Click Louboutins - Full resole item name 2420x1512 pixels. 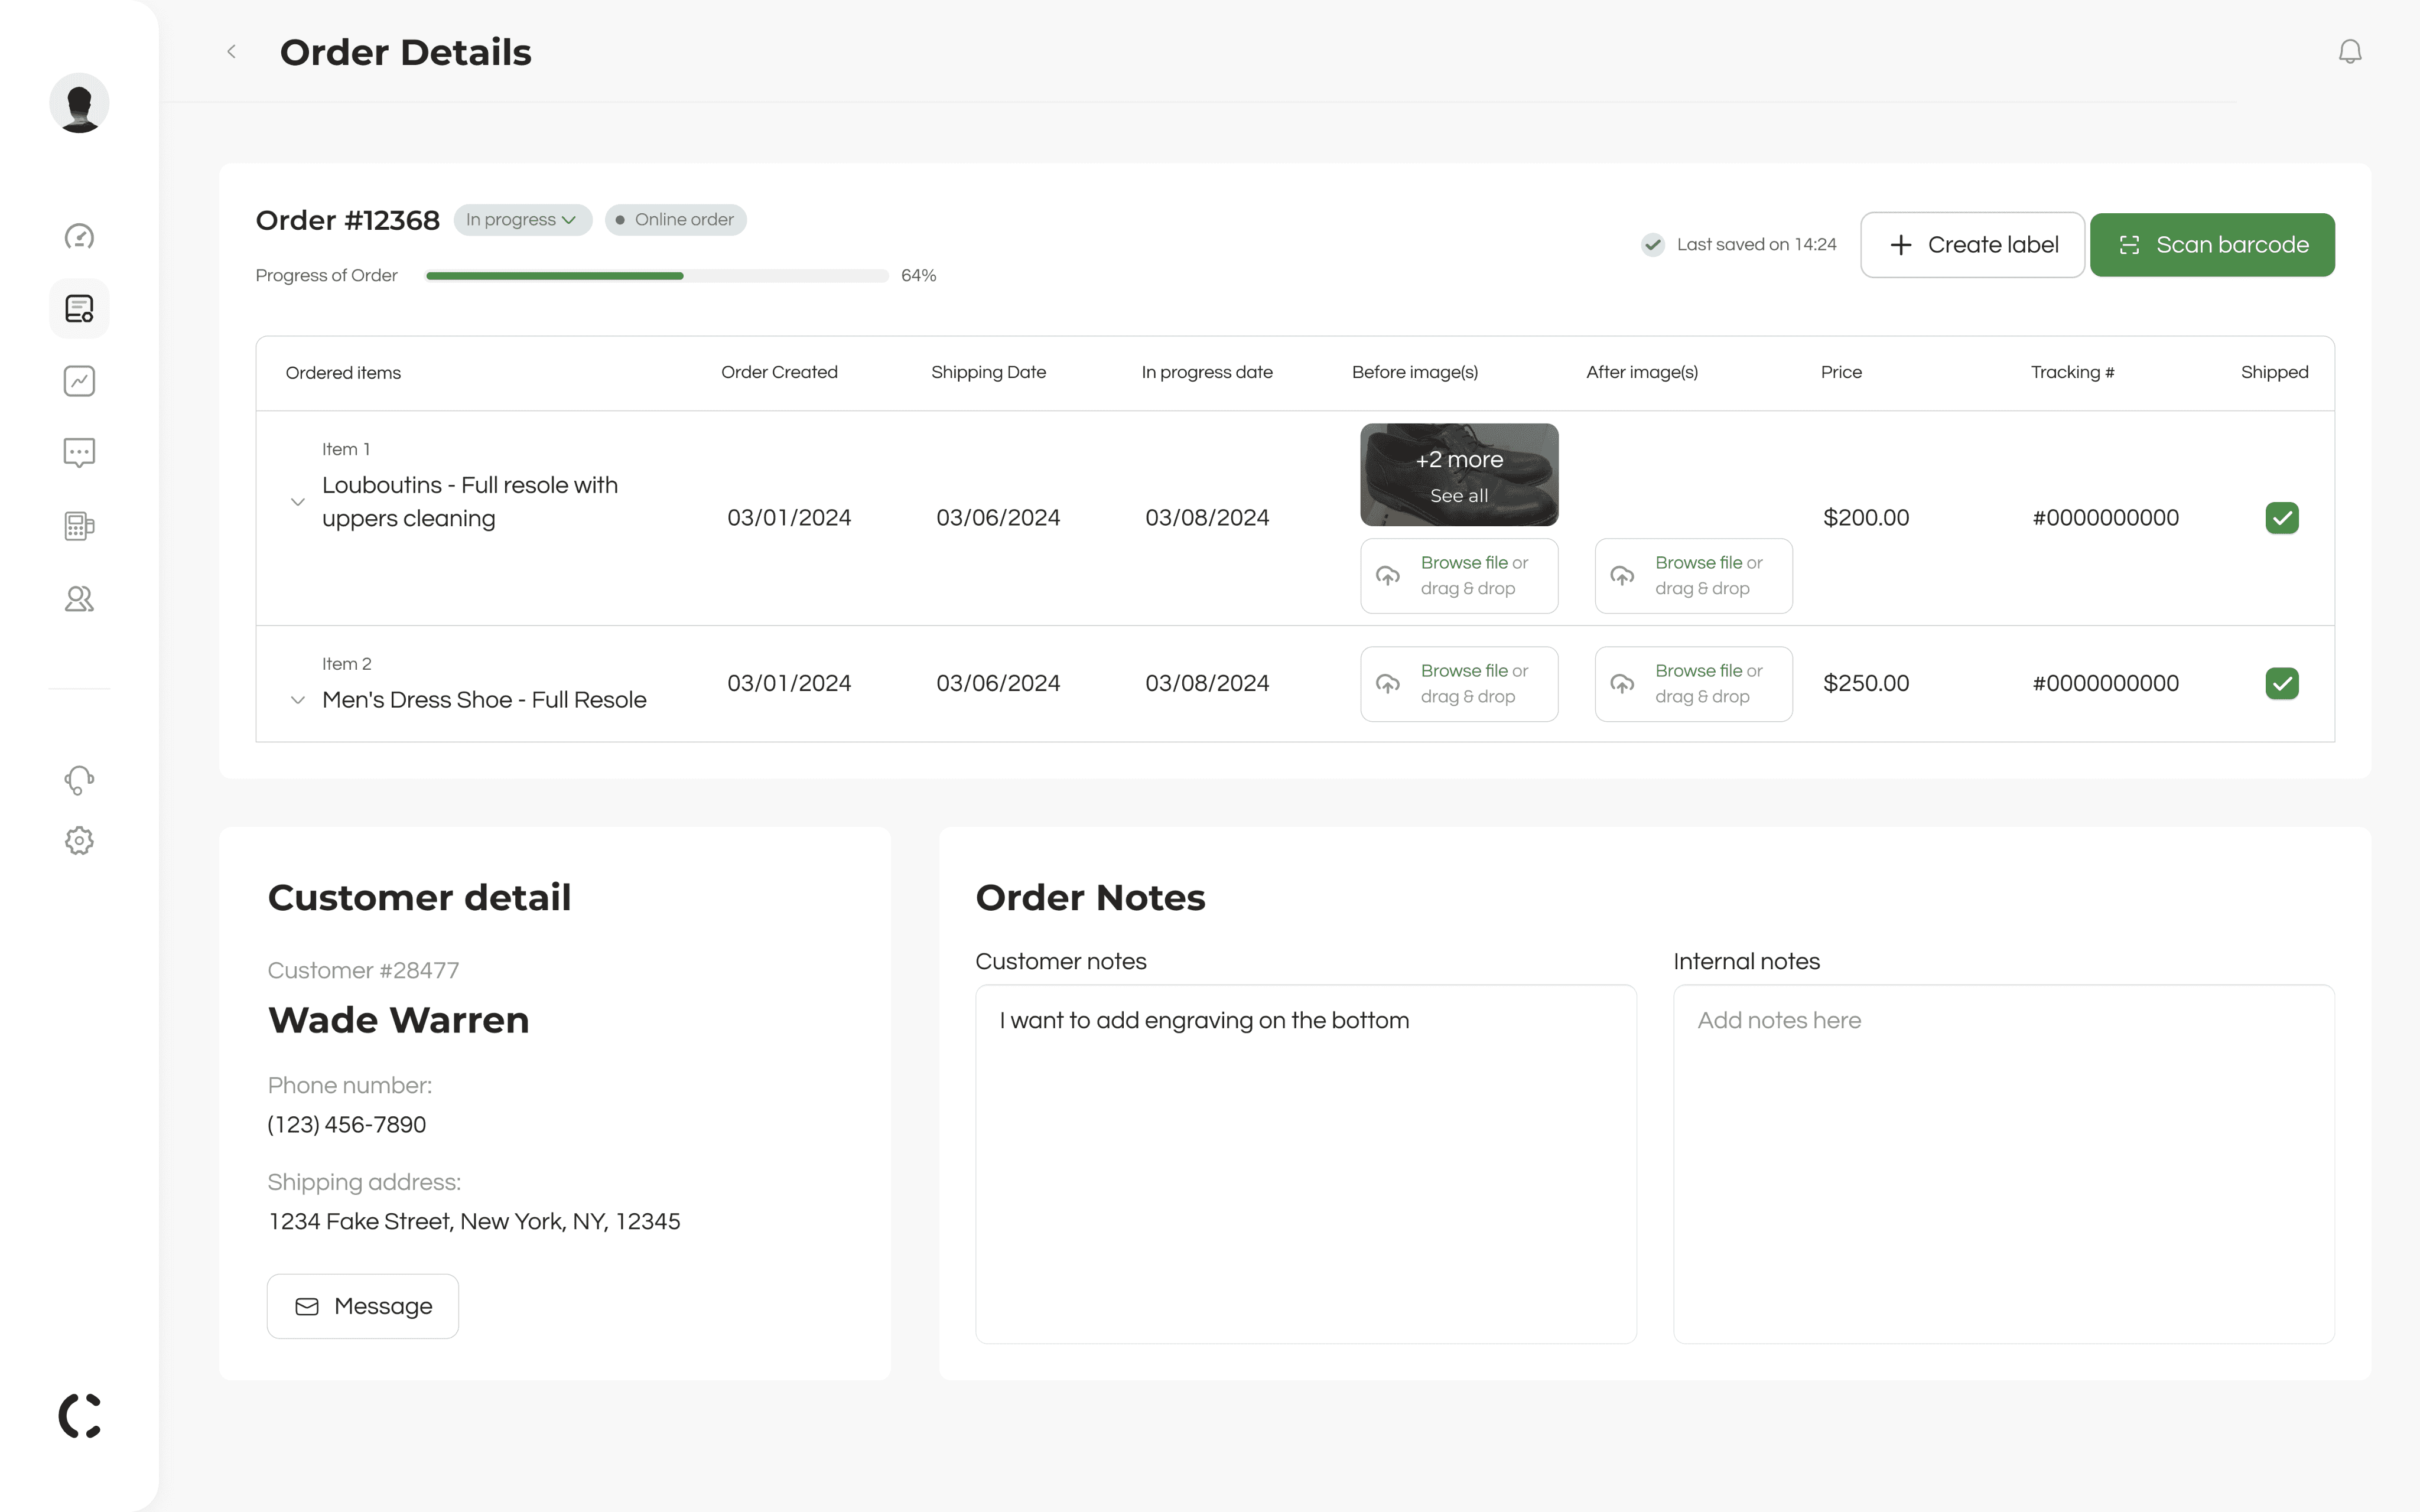point(470,502)
